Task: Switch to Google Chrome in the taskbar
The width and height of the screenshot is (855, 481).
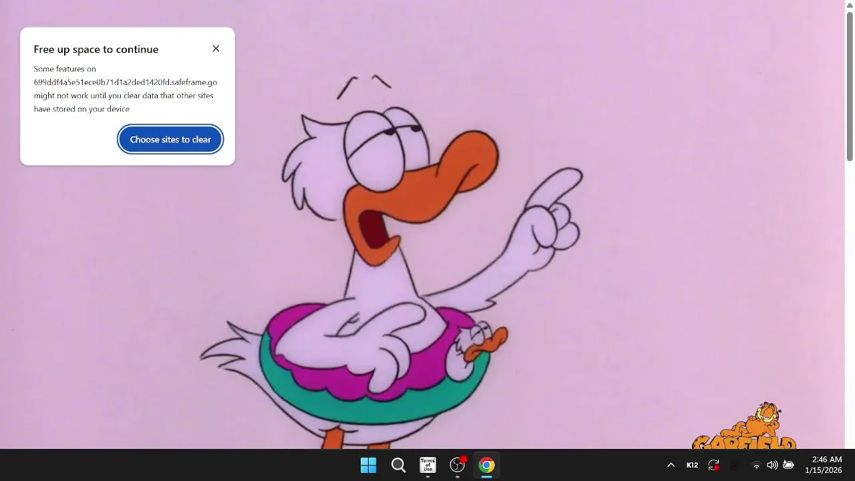Action: tap(487, 465)
